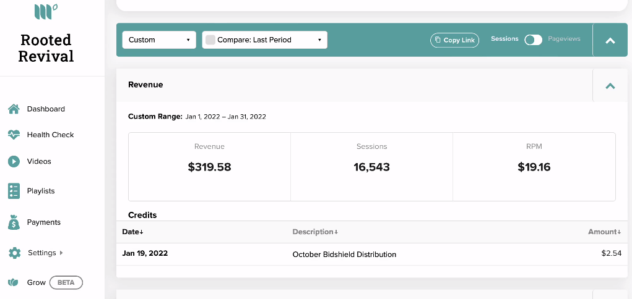
Task: Go to Health Check page
Action: (50, 135)
